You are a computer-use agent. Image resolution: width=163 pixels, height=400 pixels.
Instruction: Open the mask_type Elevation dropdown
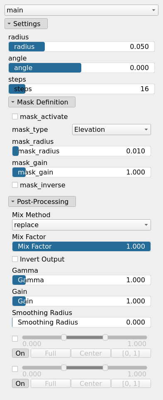[112, 130]
